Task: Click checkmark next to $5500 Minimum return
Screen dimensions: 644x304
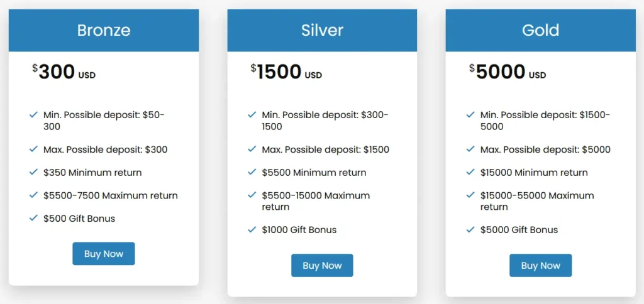Action: click(252, 172)
